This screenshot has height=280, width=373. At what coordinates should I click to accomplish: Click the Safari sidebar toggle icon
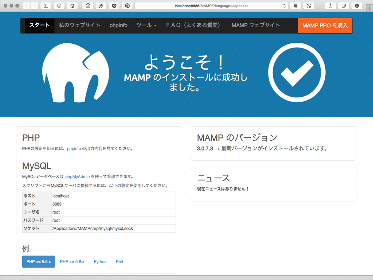(46, 6)
